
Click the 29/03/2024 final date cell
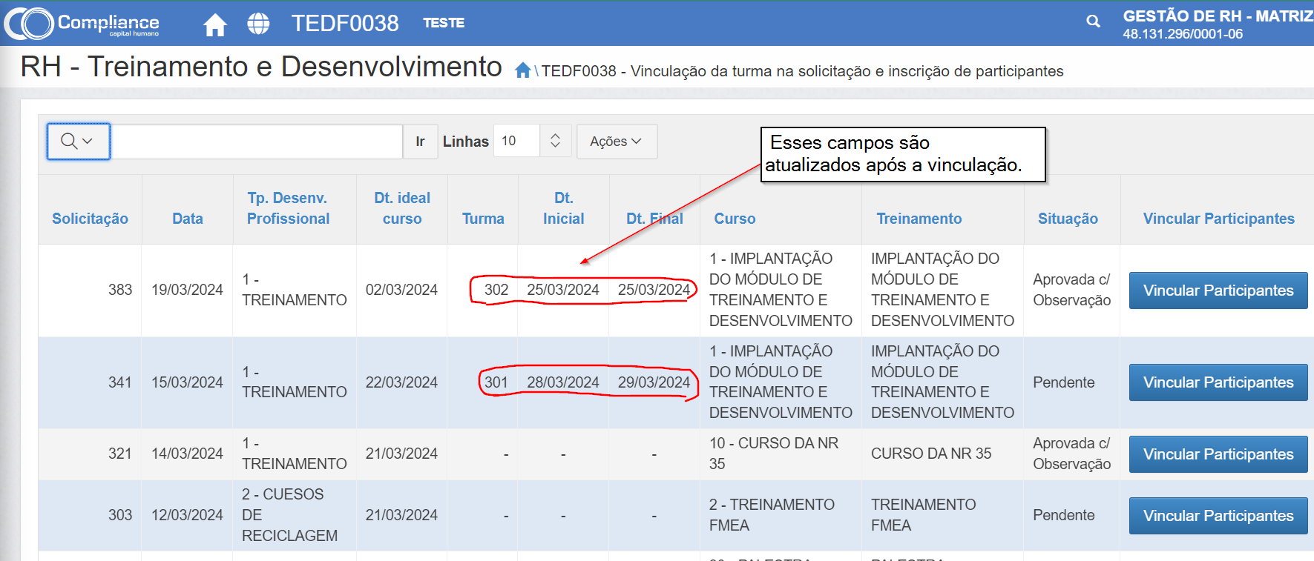coord(654,382)
